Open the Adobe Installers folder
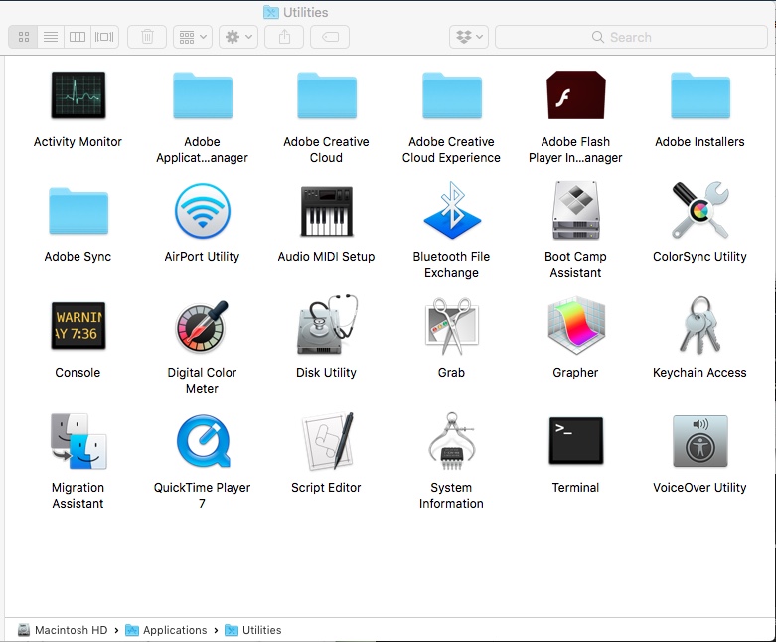The height and width of the screenshot is (642, 776). coord(700,95)
